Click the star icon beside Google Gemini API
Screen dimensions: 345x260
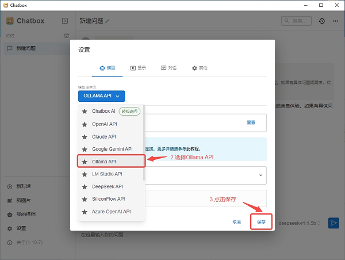click(85, 149)
